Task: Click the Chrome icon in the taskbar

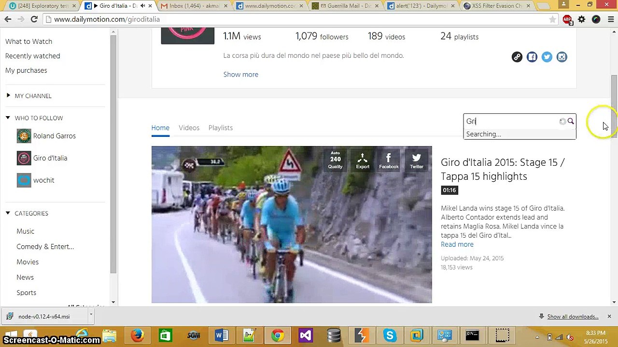Action: (278, 335)
